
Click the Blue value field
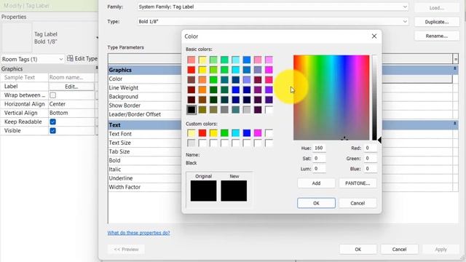371,169
